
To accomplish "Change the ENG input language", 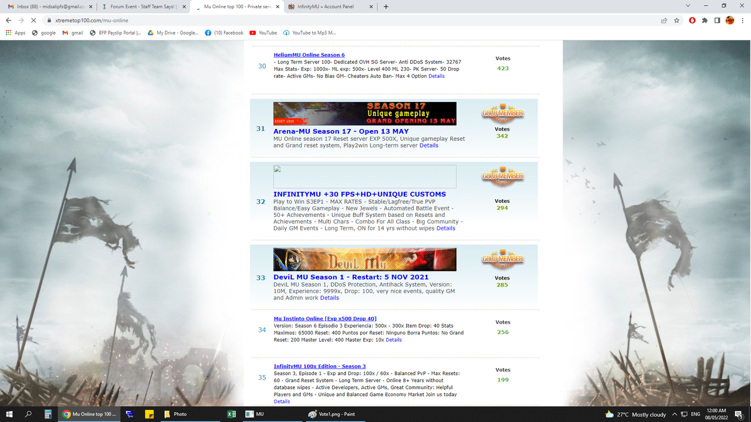I will tap(696, 414).
